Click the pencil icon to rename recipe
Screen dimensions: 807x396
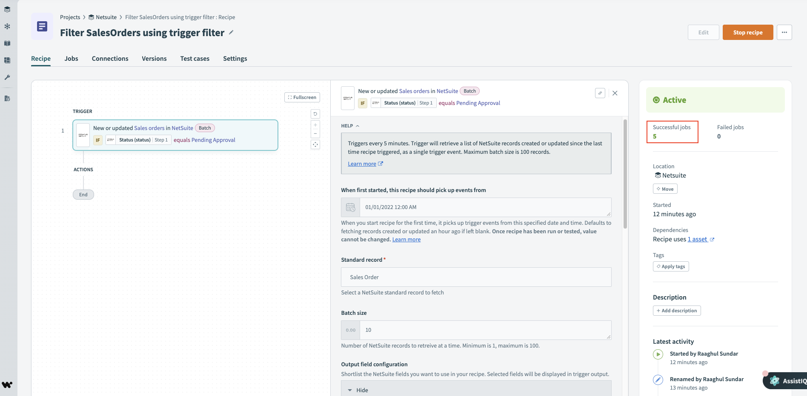pyautogui.click(x=231, y=32)
